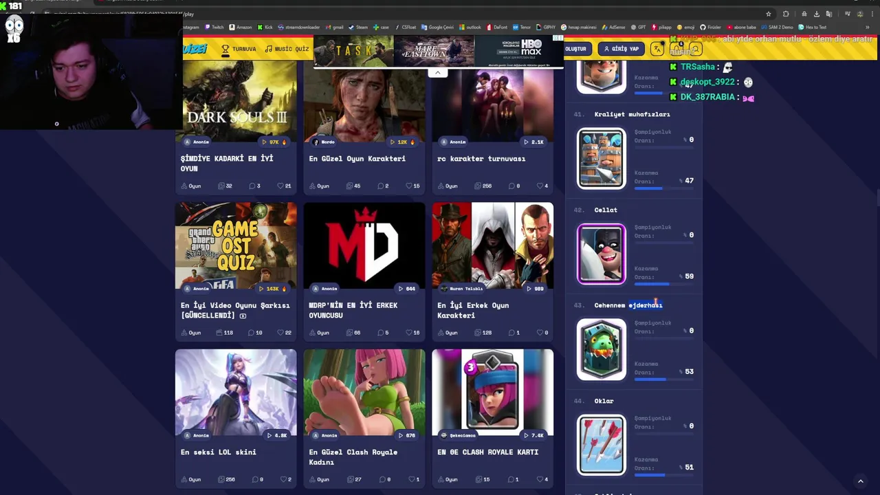This screenshot has height=495, width=880.
Task: Click the Cehennem ejderhası card image
Action: (602, 349)
